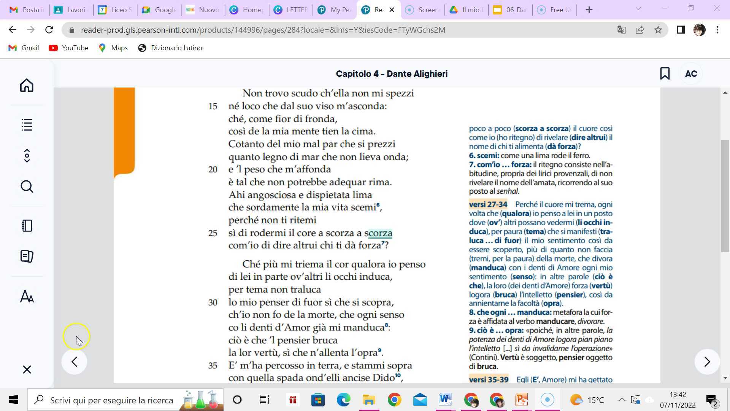This screenshot has width=730, height=411.
Task: Switch to the LETTER tab
Action: [291, 10]
